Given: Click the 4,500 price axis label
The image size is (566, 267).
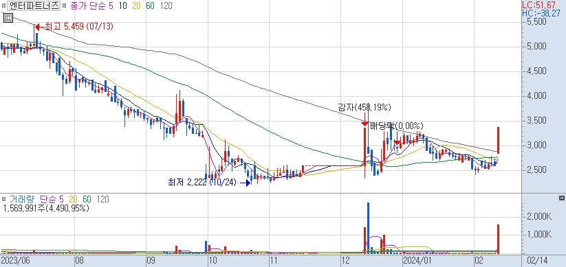Looking at the screenshot, I should 536,71.
